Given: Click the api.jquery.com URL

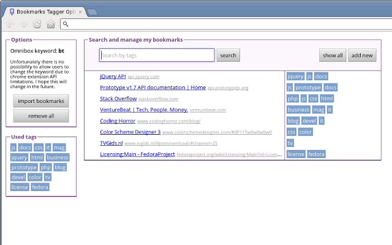Looking at the screenshot, I should click(x=143, y=77).
